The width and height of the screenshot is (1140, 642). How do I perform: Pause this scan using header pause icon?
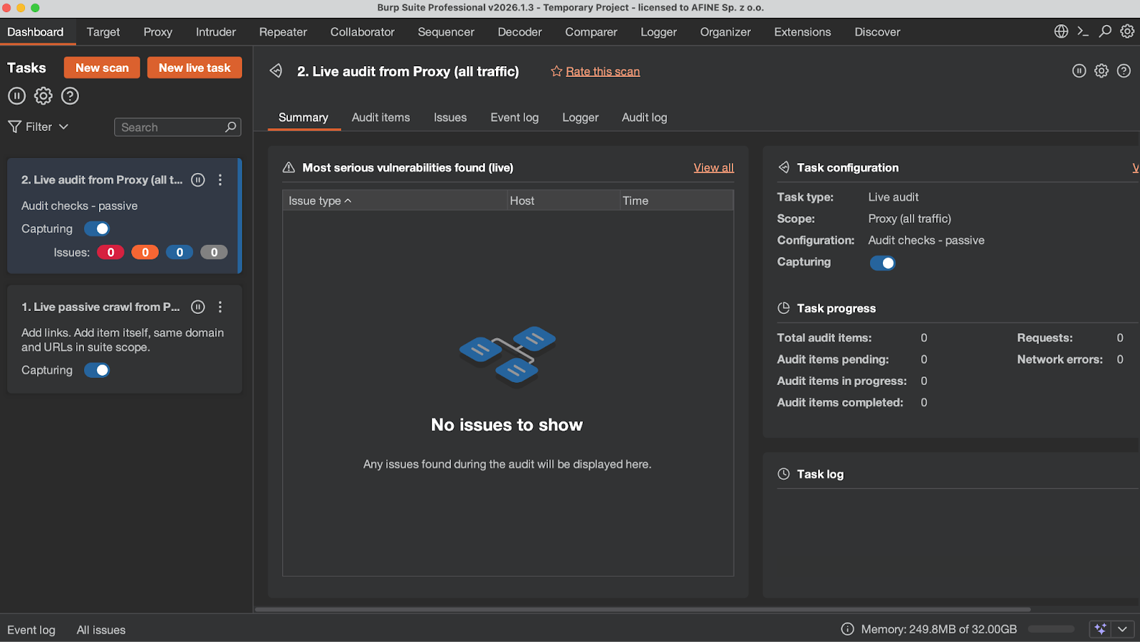[x=1079, y=70]
